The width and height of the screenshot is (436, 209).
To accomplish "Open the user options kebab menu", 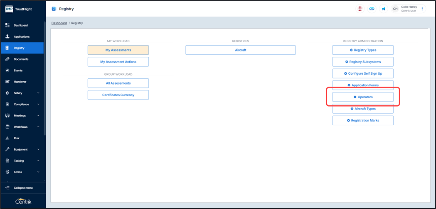I will (422, 9).
